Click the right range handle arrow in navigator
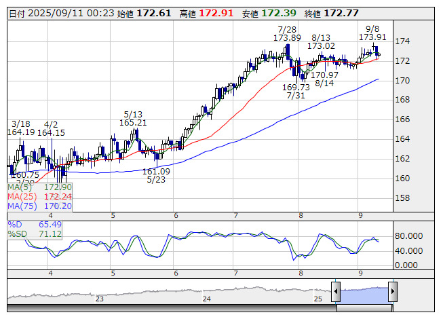The width and height of the screenshot is (443, 319). (393, 292)
